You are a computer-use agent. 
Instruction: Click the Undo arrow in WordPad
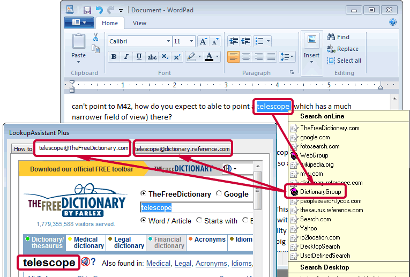99,10
